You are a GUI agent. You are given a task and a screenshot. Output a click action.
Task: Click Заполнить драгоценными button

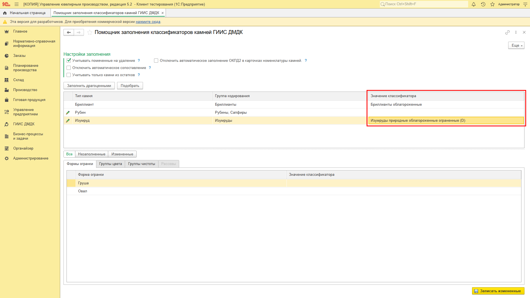89,86
